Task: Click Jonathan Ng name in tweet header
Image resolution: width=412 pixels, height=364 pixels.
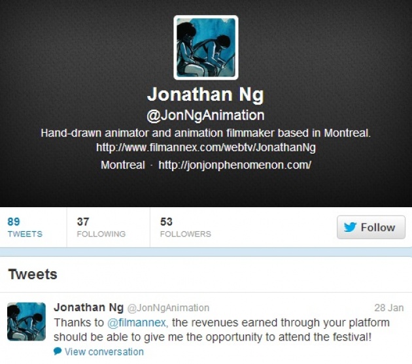Action: pyautogui.click(x=88, y=307)
